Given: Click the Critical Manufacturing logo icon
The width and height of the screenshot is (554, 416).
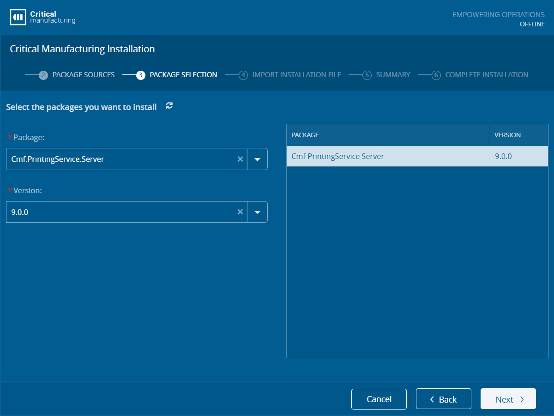Looking at the screenshot, I should 18,18.
